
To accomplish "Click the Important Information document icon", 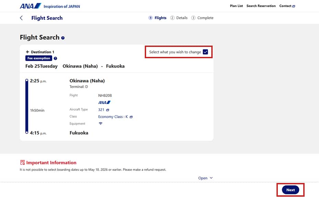I will pyautogui.click(x=22, y=162).
